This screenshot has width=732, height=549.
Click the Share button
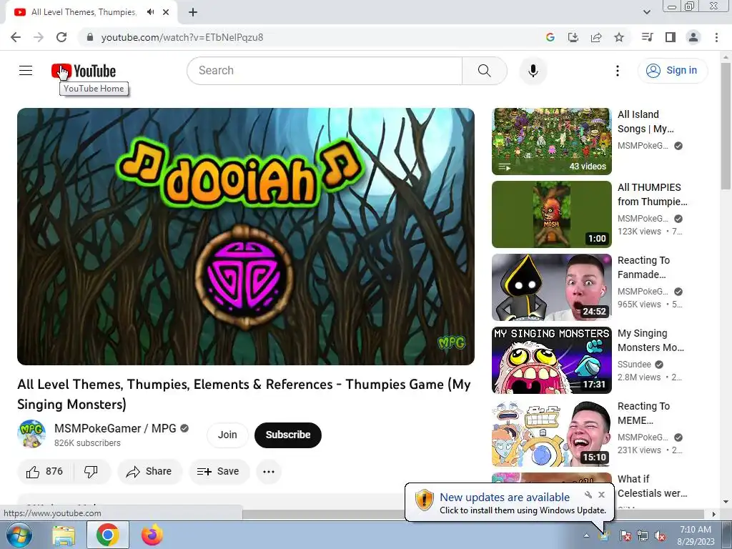[149, 472]
